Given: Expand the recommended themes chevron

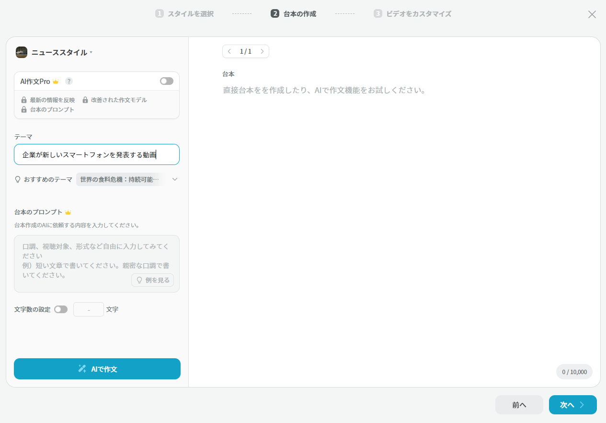Looking at the screenshot, I should (175, 179).
